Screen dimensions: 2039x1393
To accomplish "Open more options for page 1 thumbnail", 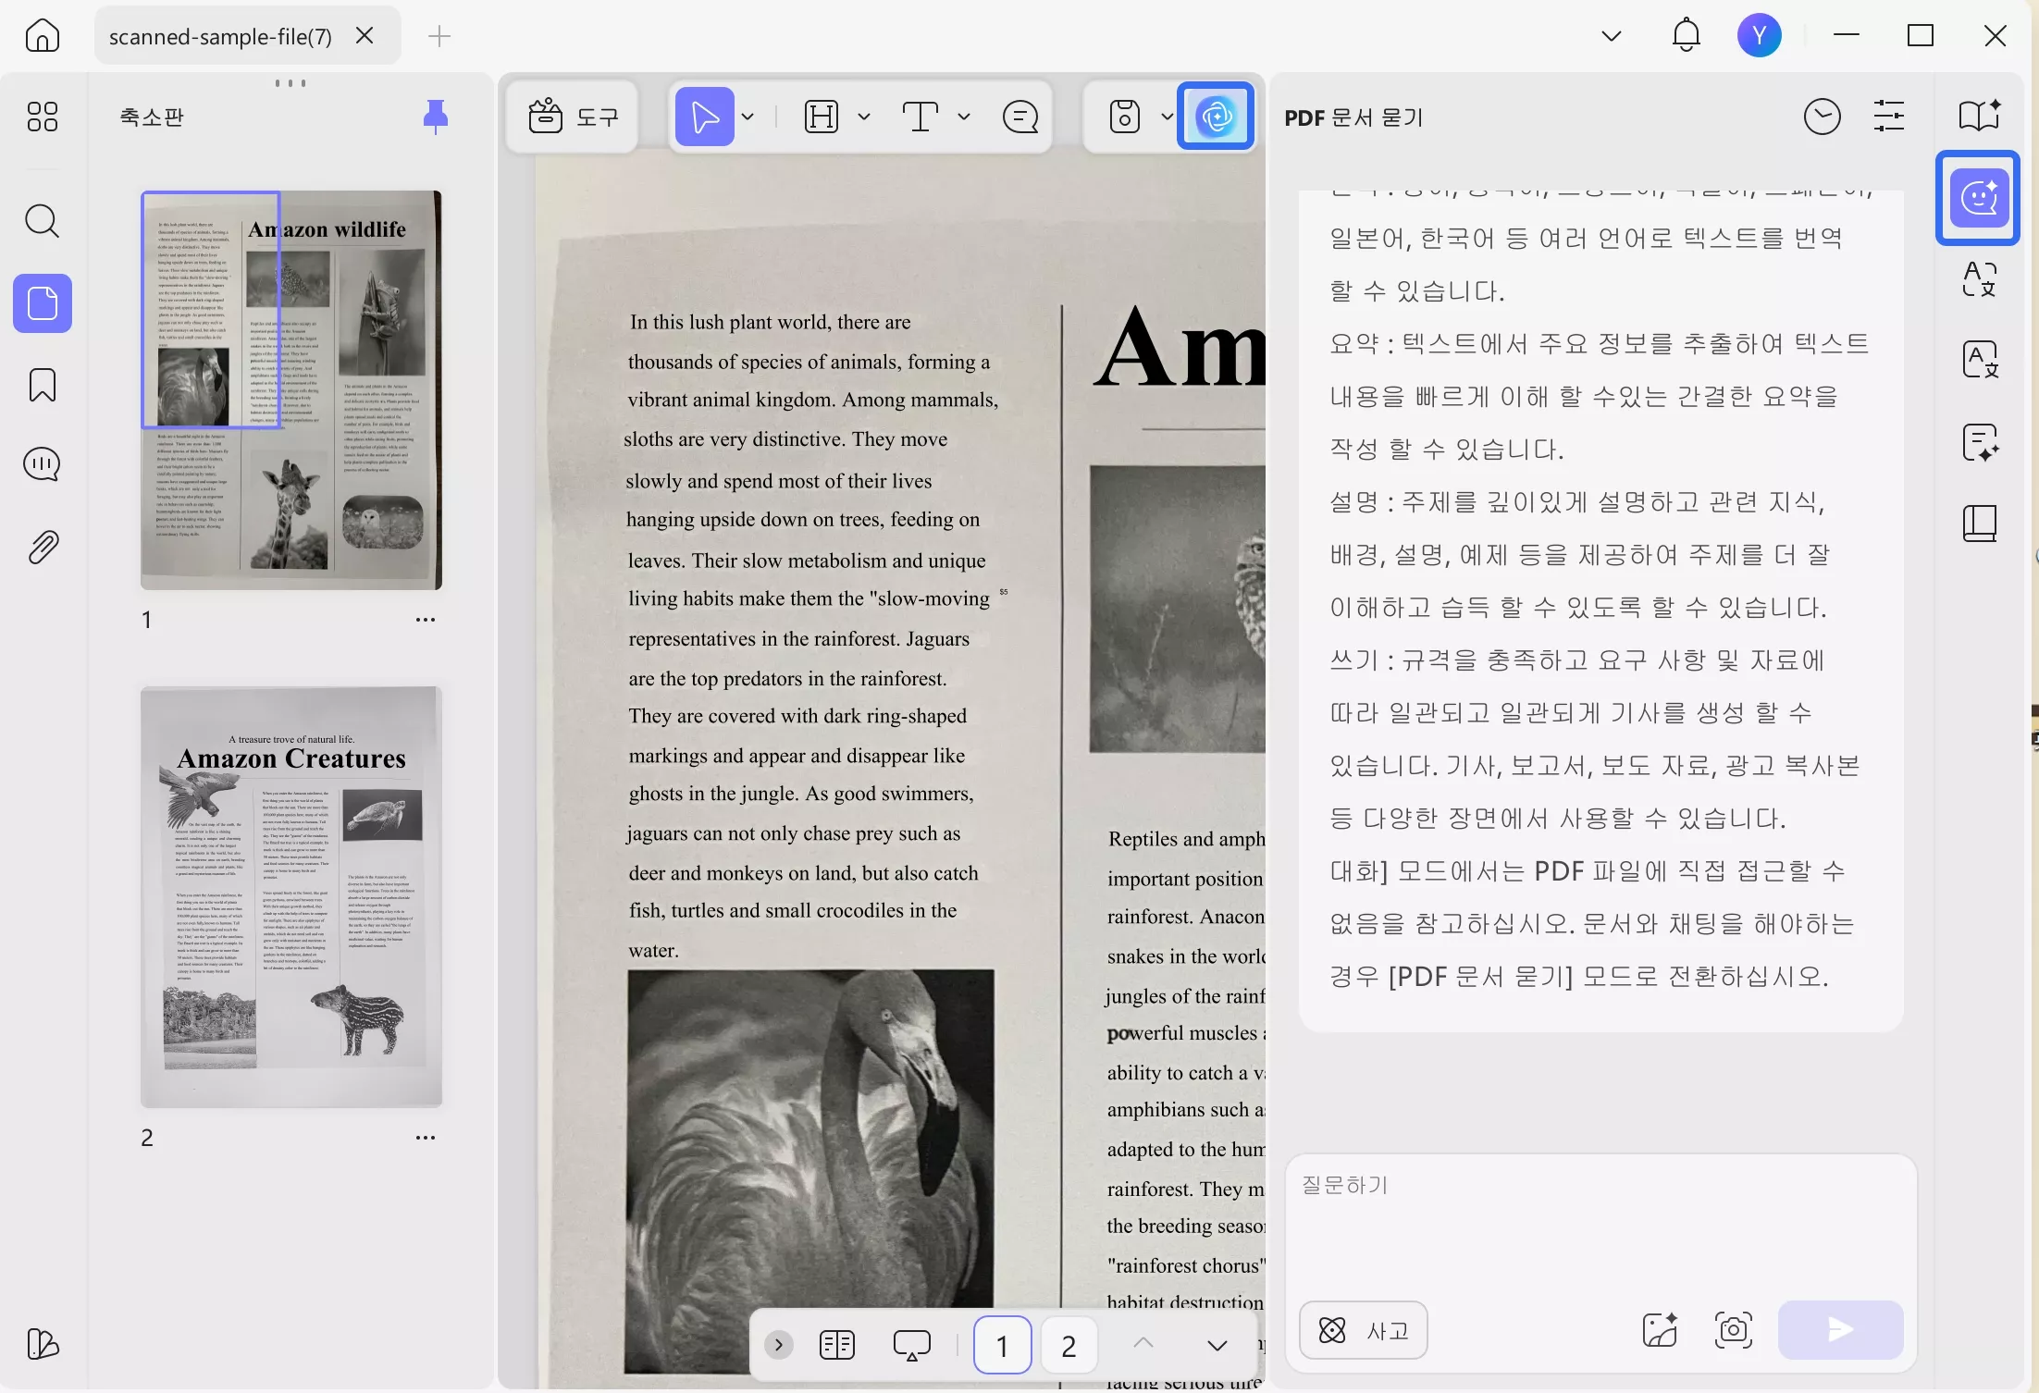I will click(x=426, y=620).
